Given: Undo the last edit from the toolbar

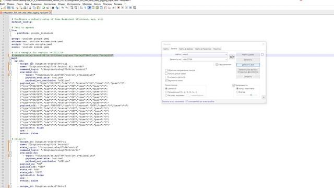Looking at the screenshot, I should pos(43,8).
